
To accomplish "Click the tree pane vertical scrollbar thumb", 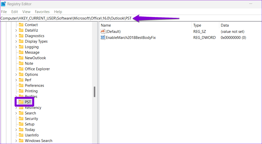I will coord(94,92).
